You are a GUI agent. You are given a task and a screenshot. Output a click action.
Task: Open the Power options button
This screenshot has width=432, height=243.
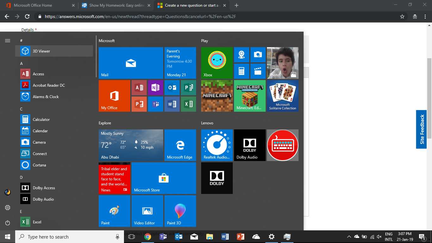8,223
